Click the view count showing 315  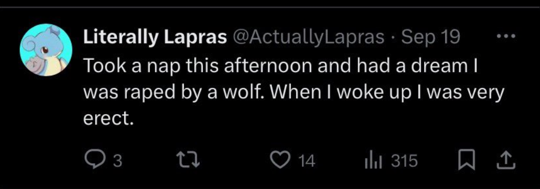[404, 161]
